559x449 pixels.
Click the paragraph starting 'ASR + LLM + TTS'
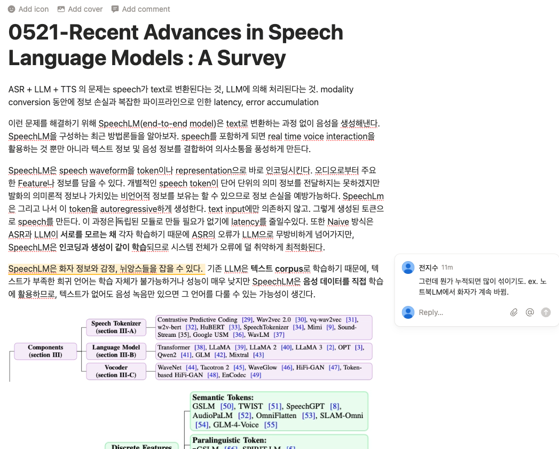tap(181, 96)
